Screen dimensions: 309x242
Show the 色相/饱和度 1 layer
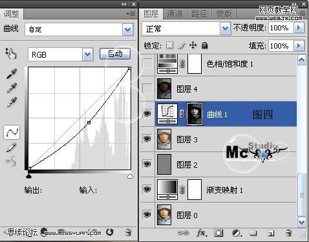point(147,63)
